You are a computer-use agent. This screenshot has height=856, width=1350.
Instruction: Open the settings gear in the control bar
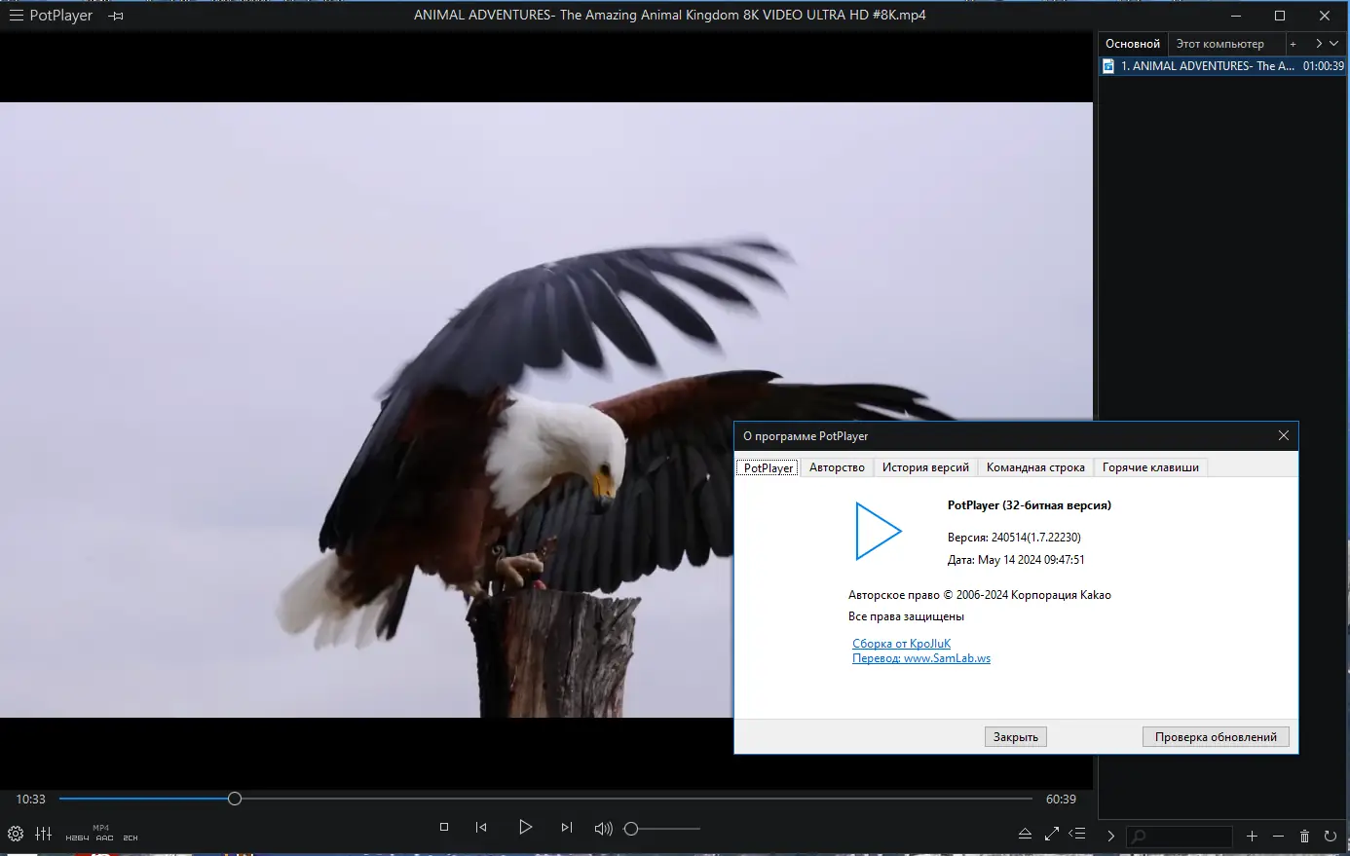click(16, 834)
